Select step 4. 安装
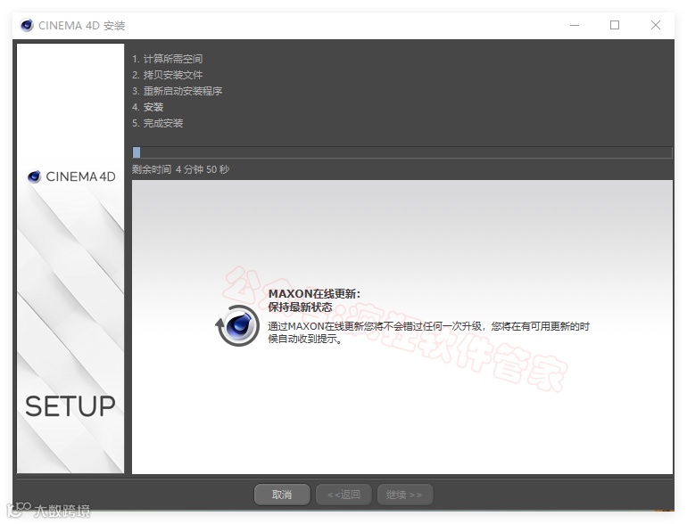The height and width of the screenshot is (524, 687). pyautogui.click(x=147, y=107)
